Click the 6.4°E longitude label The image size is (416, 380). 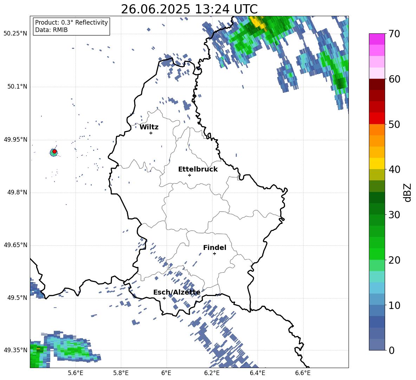[257, 373]
